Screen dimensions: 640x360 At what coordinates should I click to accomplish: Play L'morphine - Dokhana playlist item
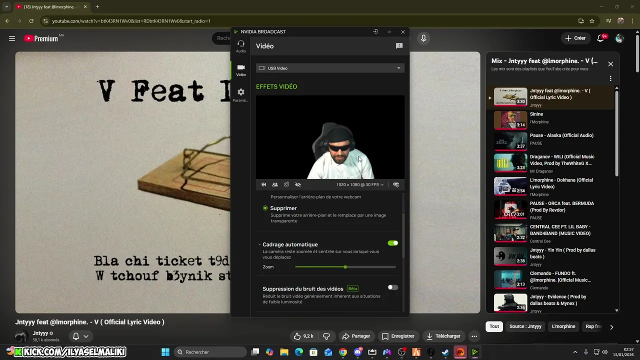(550, 186)
